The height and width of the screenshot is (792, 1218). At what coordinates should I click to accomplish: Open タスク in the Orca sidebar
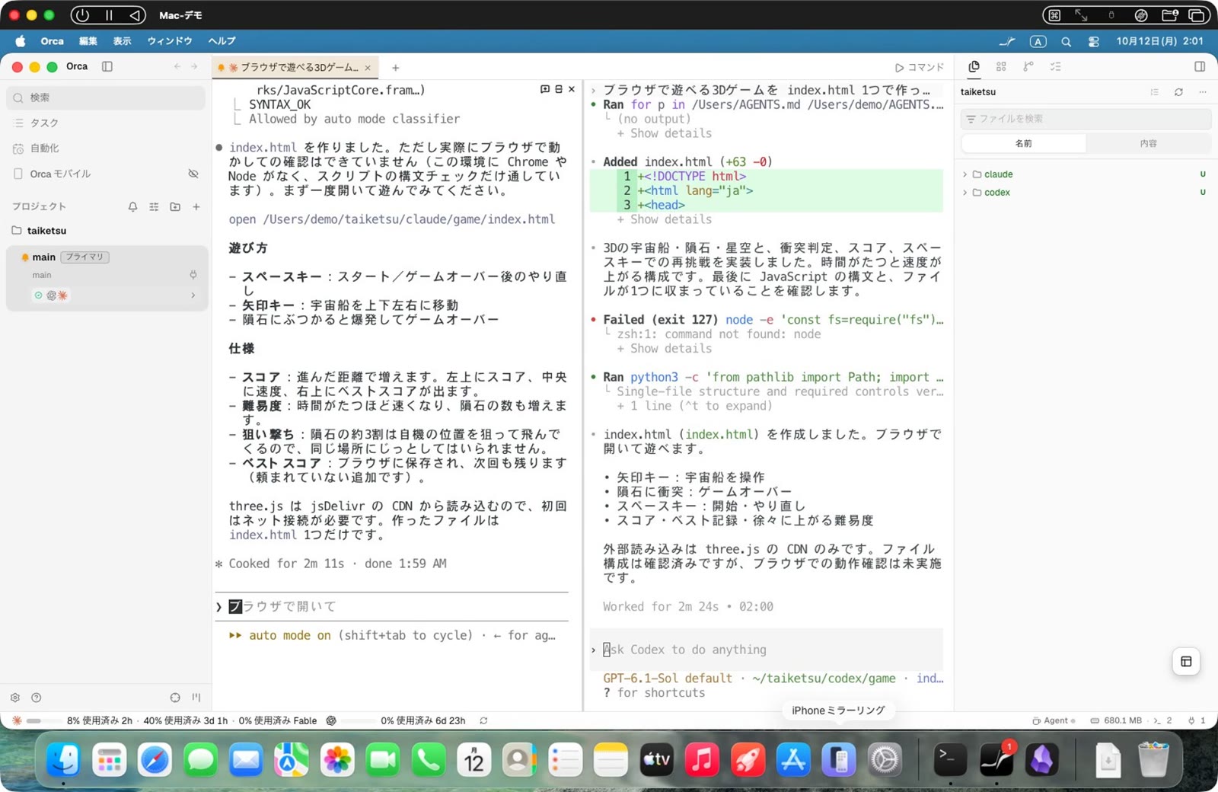click(107, 123)
